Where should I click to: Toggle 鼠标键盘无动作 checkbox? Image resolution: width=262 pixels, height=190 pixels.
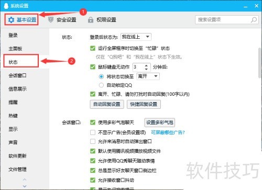[x=93, y=67]
